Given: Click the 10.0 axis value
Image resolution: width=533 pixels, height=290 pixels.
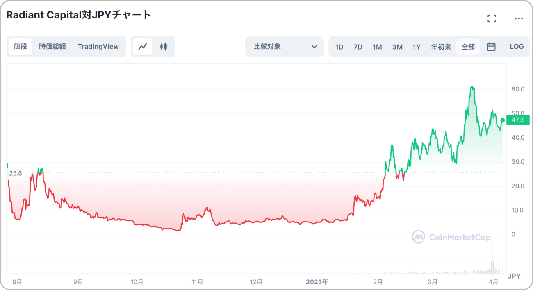Looking at the screenshot, I should [517, 210].
